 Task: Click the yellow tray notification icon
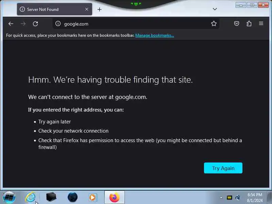[x=230, y=198]
